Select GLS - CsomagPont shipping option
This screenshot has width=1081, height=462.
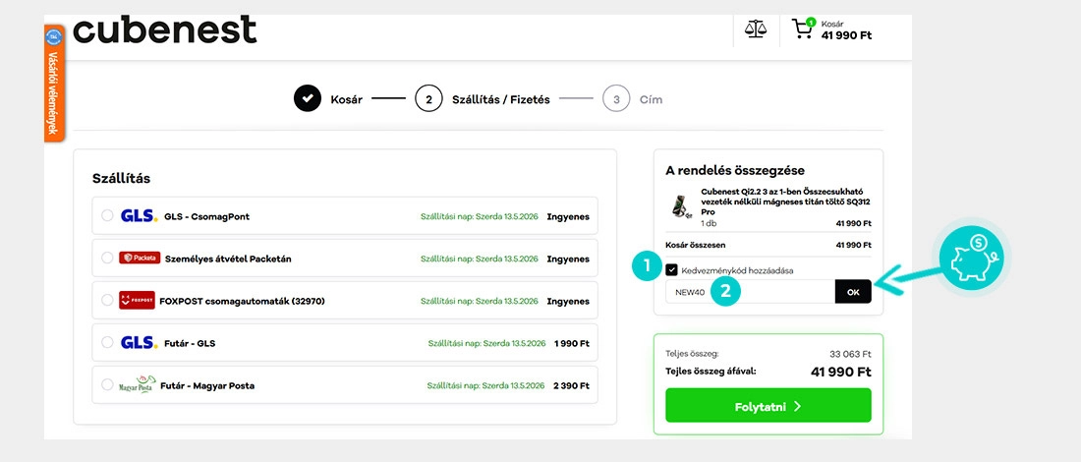(107, 216)
